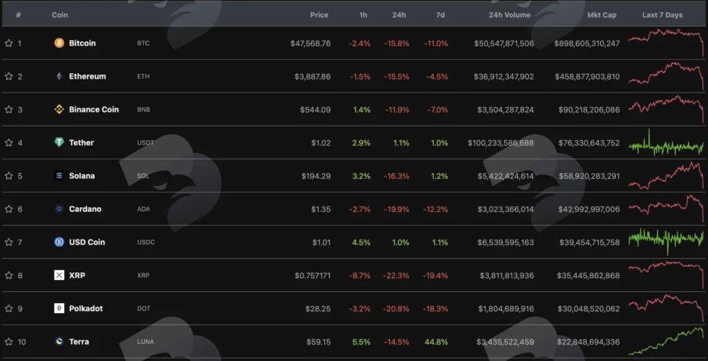Screen dimensions: 708x361
Task: Open Bitcoin's last 7 days sparkline chart
Action: tap(666, 43)
